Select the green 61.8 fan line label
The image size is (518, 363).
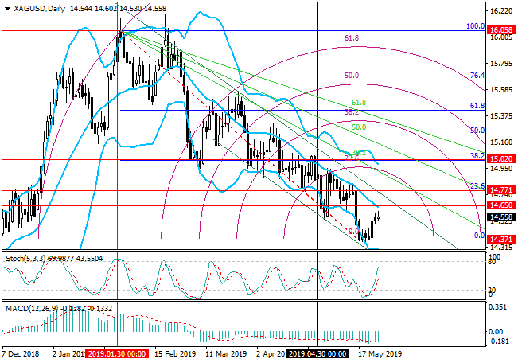(358, 103)
